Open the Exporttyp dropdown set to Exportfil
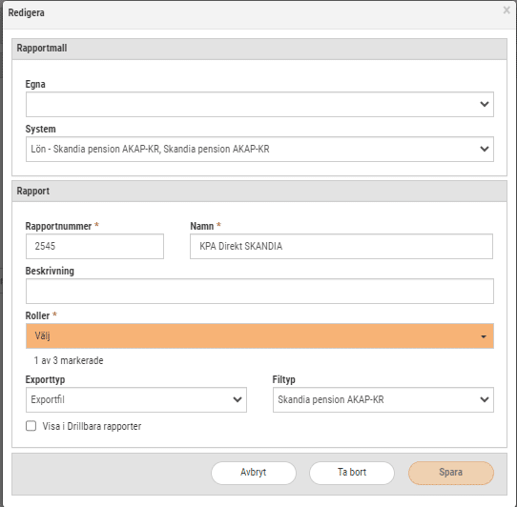Image resolution: width=517 pixels, height=507 pixels. (x=136, y=399)
